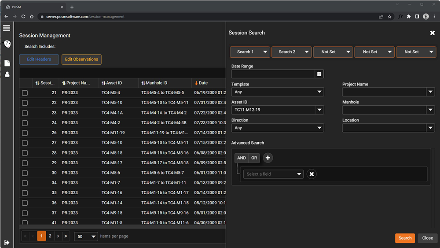Open the user profile sidebar icon

7,74
